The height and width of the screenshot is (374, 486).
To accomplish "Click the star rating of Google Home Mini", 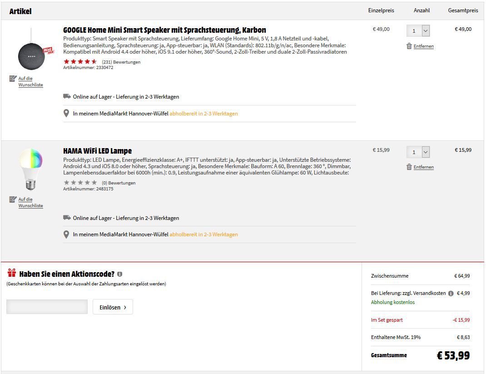I will tap(80, 62).
